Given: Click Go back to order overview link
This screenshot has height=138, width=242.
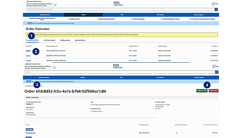Looking at the screenshot, I should [x=34, y=86].
